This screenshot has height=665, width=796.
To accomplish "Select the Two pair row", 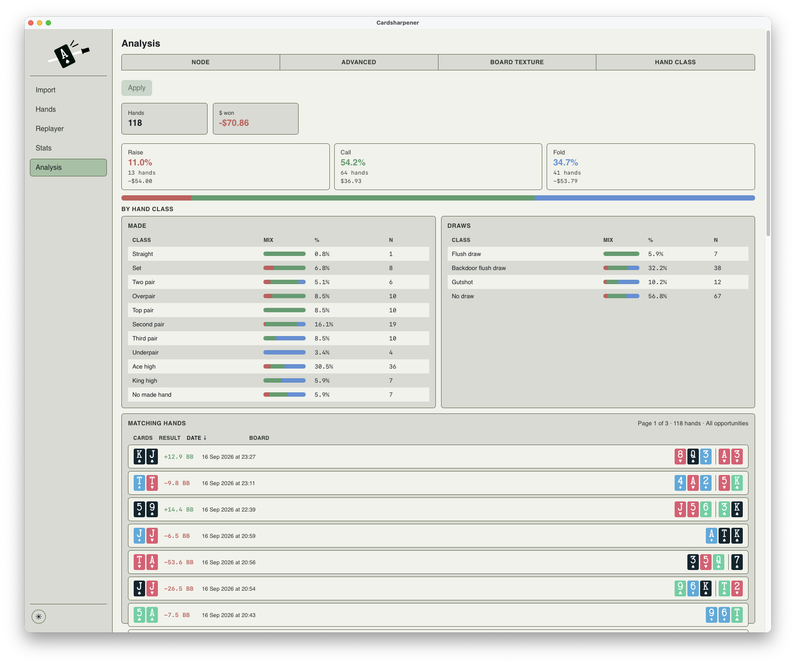I will tap(279, 282).
